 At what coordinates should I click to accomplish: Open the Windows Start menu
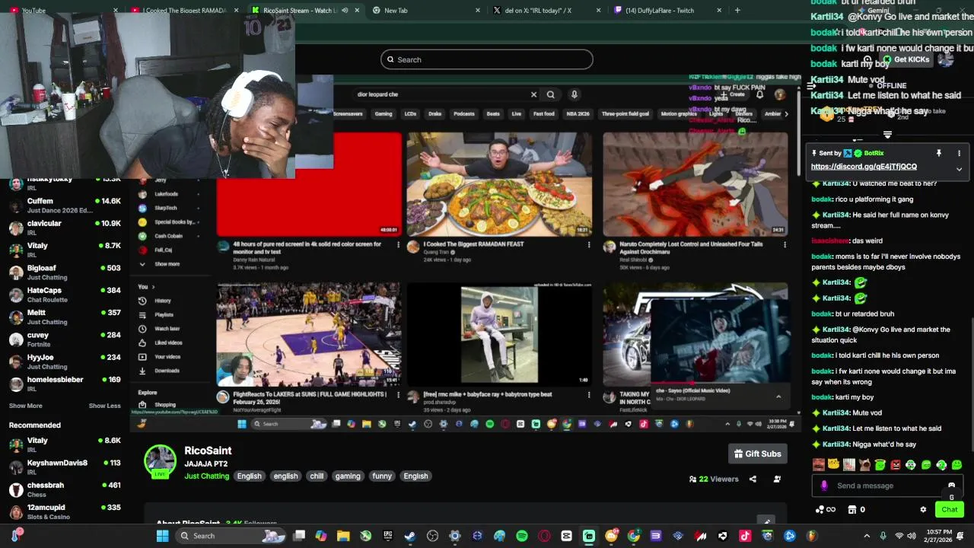(162, 536)
